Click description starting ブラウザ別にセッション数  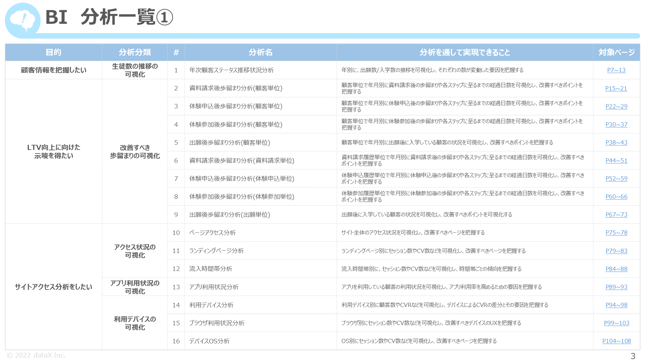click(x=431, y=323)
